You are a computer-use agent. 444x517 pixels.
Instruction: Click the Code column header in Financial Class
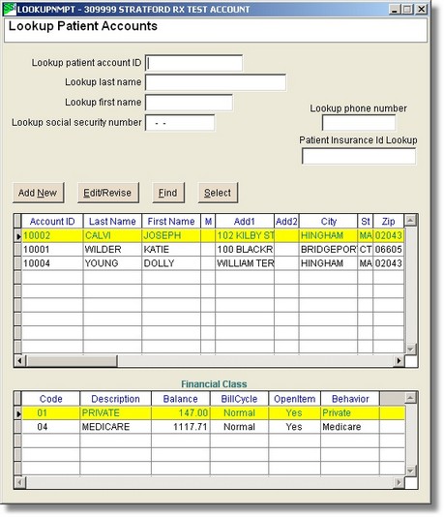[50, 399]
